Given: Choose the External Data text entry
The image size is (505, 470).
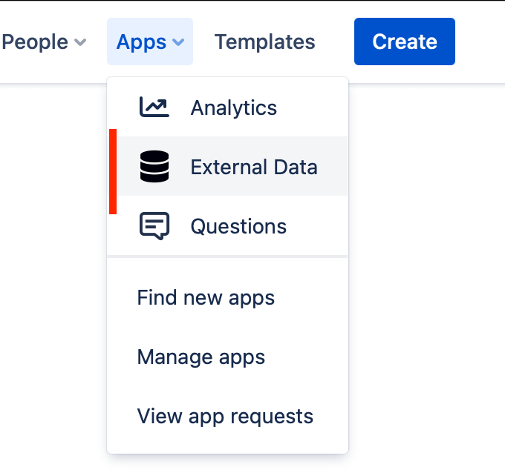Looking at the screenshot, I should (x=253, y=167).
